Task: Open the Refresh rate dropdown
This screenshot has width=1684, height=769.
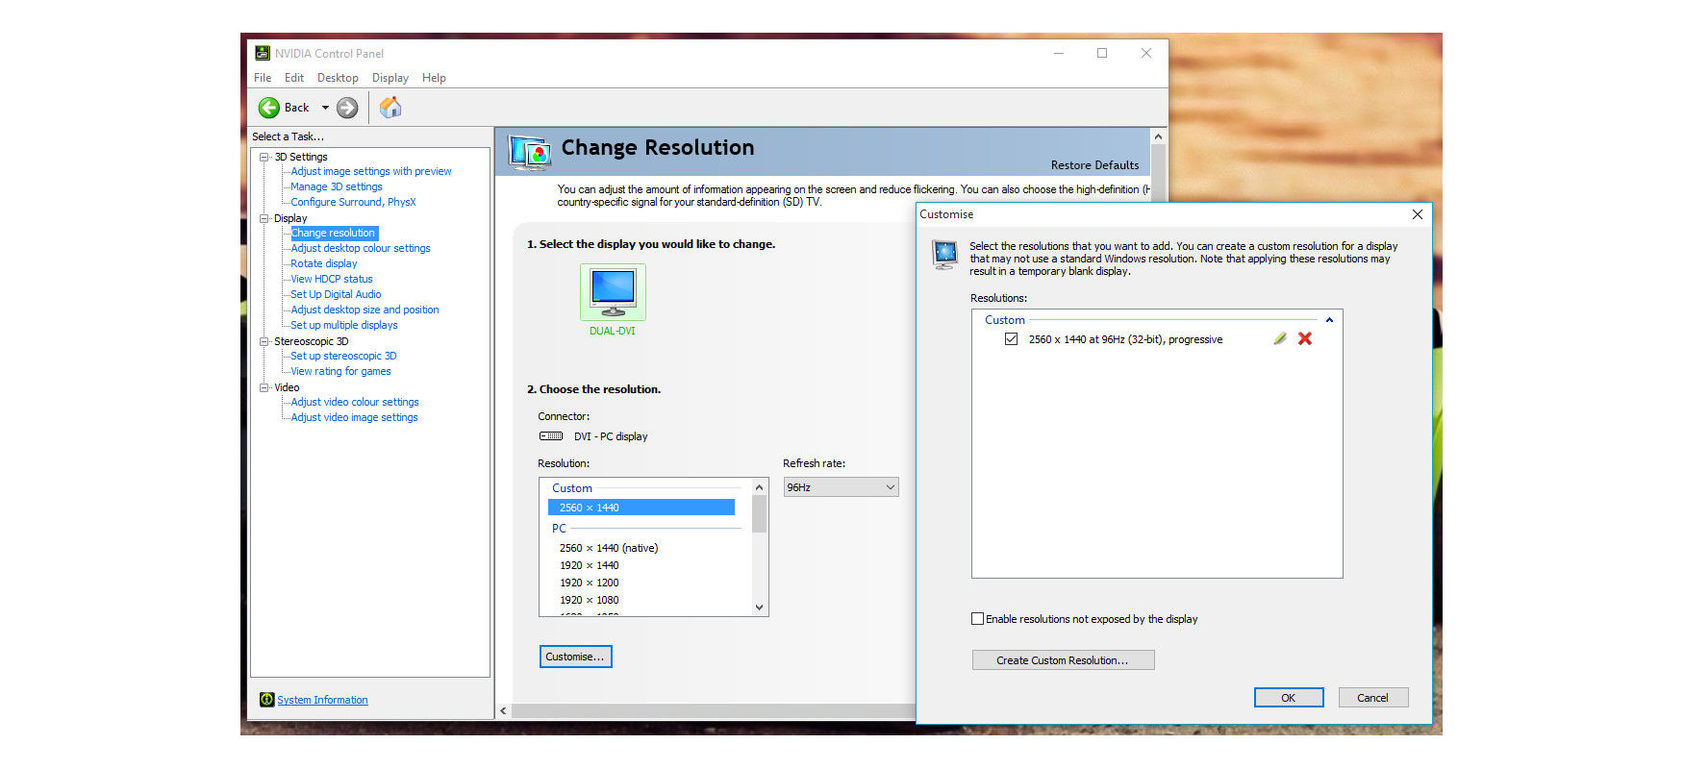Action: click(841, 487)
